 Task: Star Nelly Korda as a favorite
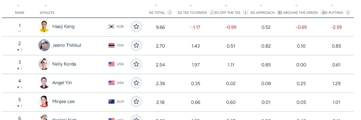(136, 64)
